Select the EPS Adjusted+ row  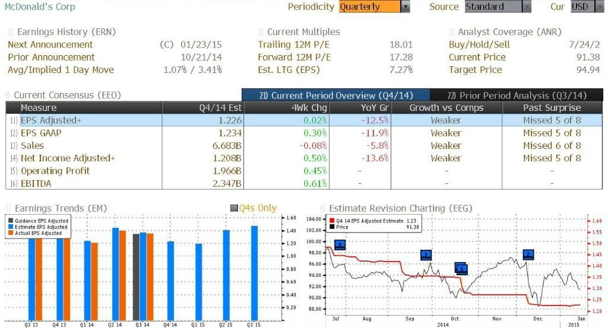304,120
